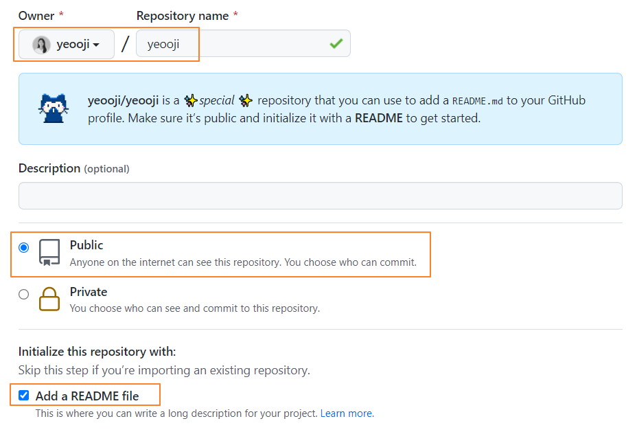
Task: Click the 'Description (optional)' label
Action: (74, 168)
